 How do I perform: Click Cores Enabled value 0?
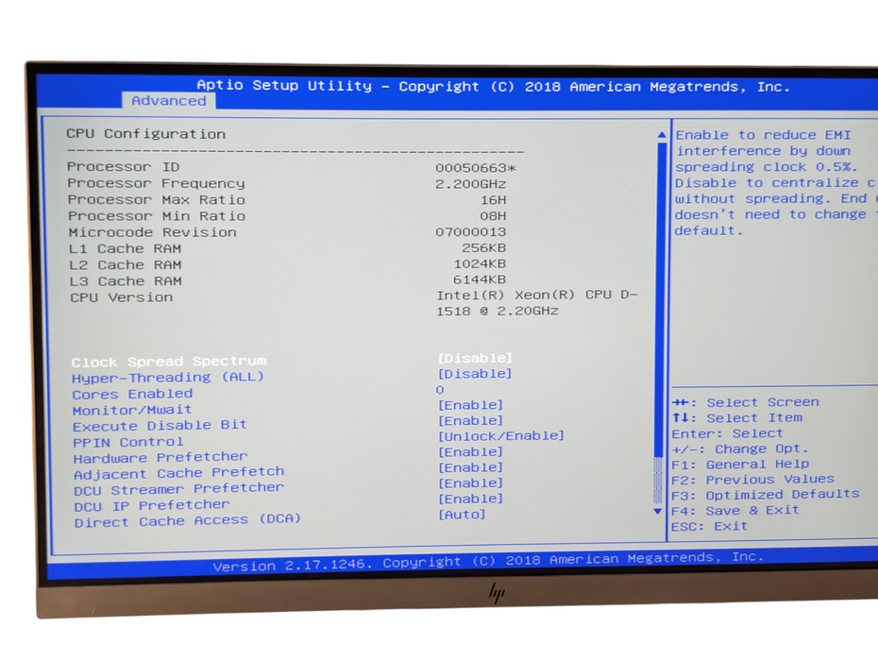click(440, 390)
